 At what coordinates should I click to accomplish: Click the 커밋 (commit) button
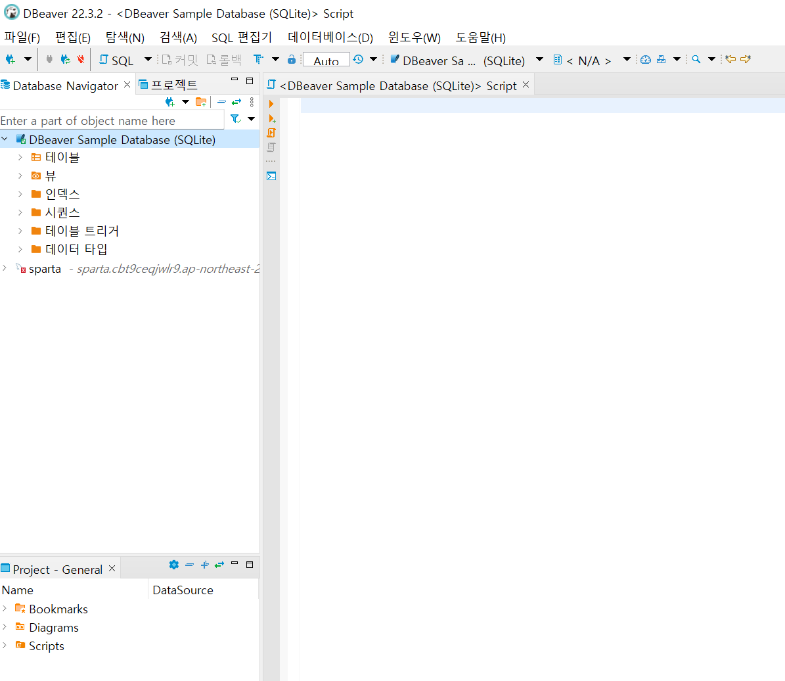[x=180, y=60]
